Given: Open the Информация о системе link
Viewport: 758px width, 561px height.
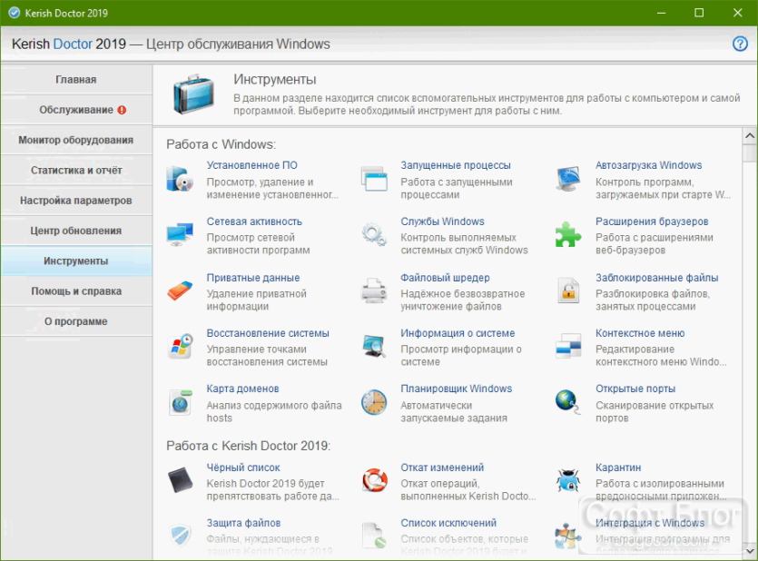Looking at the screenshot, I should pyautogui.click(x=458, y=333).
